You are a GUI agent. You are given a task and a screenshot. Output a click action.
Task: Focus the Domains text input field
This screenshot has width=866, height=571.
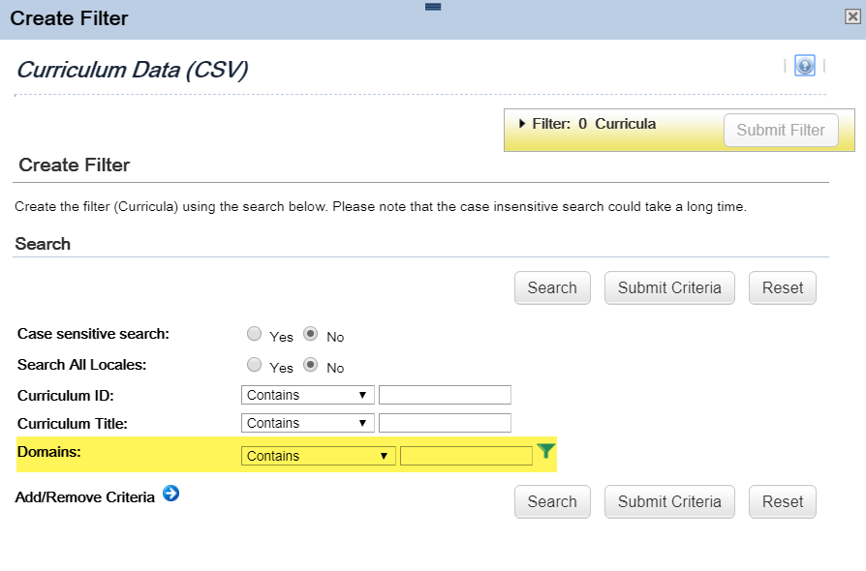(x=466, y=456)
